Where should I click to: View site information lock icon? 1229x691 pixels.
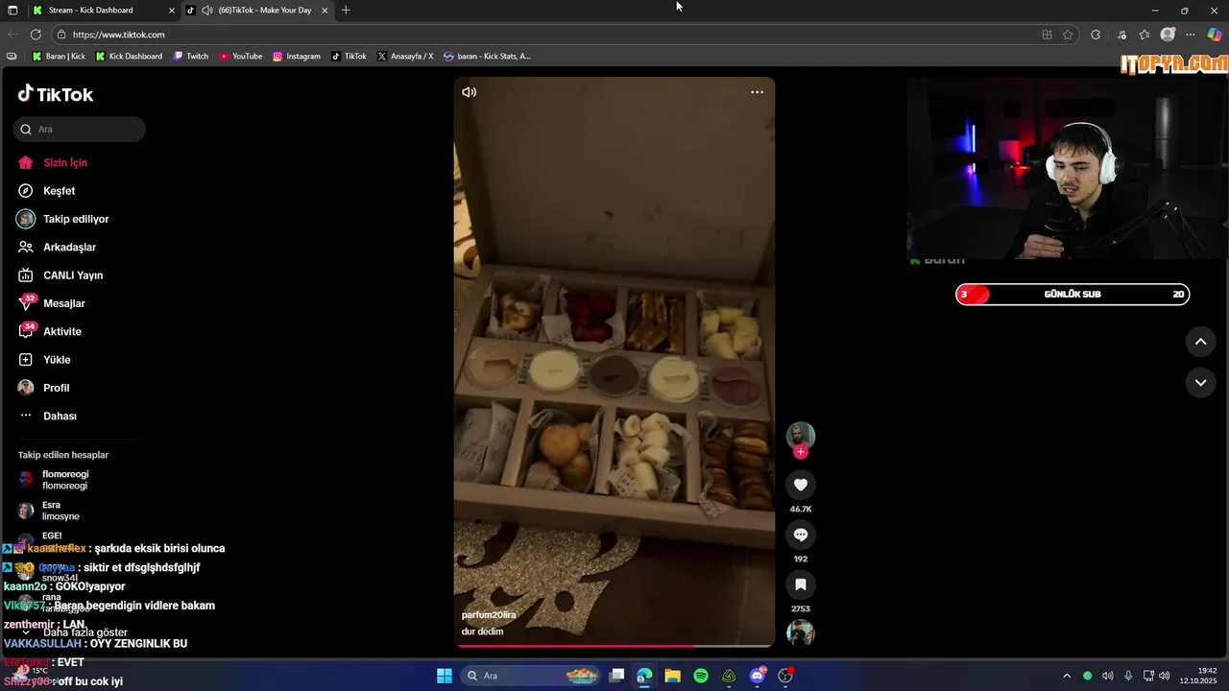61,35
